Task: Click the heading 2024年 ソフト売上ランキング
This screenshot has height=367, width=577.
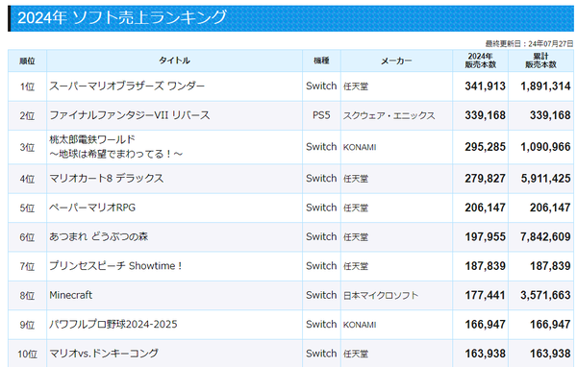Action: point(122,17)
